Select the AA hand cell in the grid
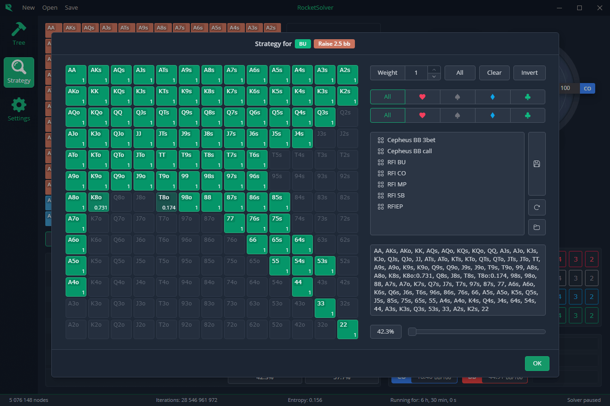This screenshot has width=610, height=406. point(75,74)
